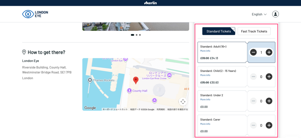Select the second carousel dot indicator
The width and height of the screenshot is (301, 138).
click(136, 35)
